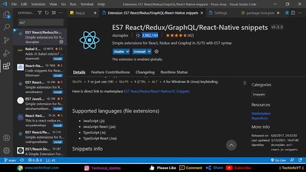Open the Run menu
Image resolution: width=306 pixels, height=172 pixels.
pos(73,4)
